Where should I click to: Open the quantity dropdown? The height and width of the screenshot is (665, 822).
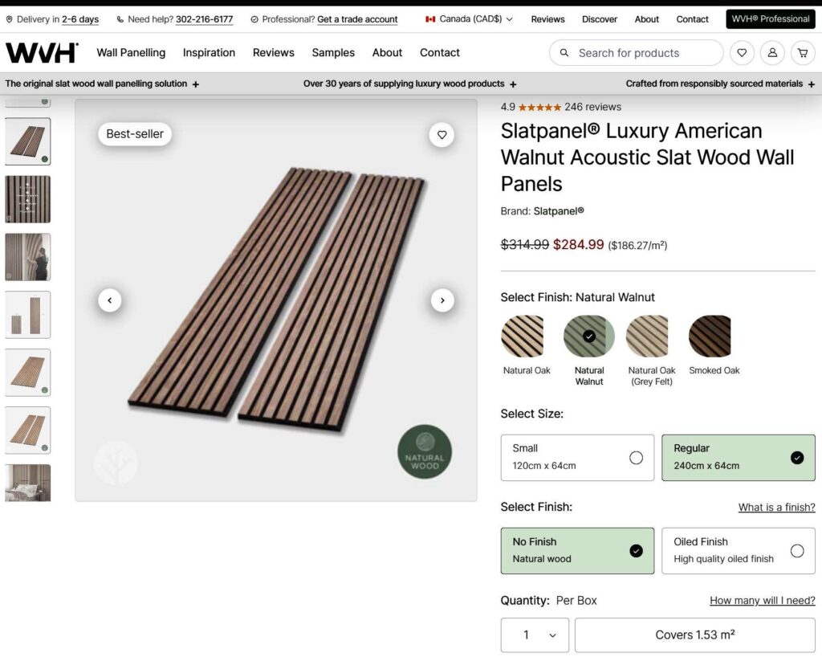click(x=535, y=634)
